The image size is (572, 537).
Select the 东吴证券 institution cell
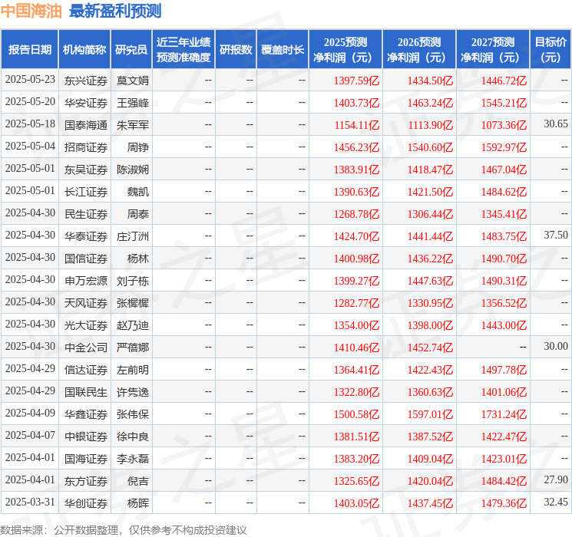click(86, 170)
